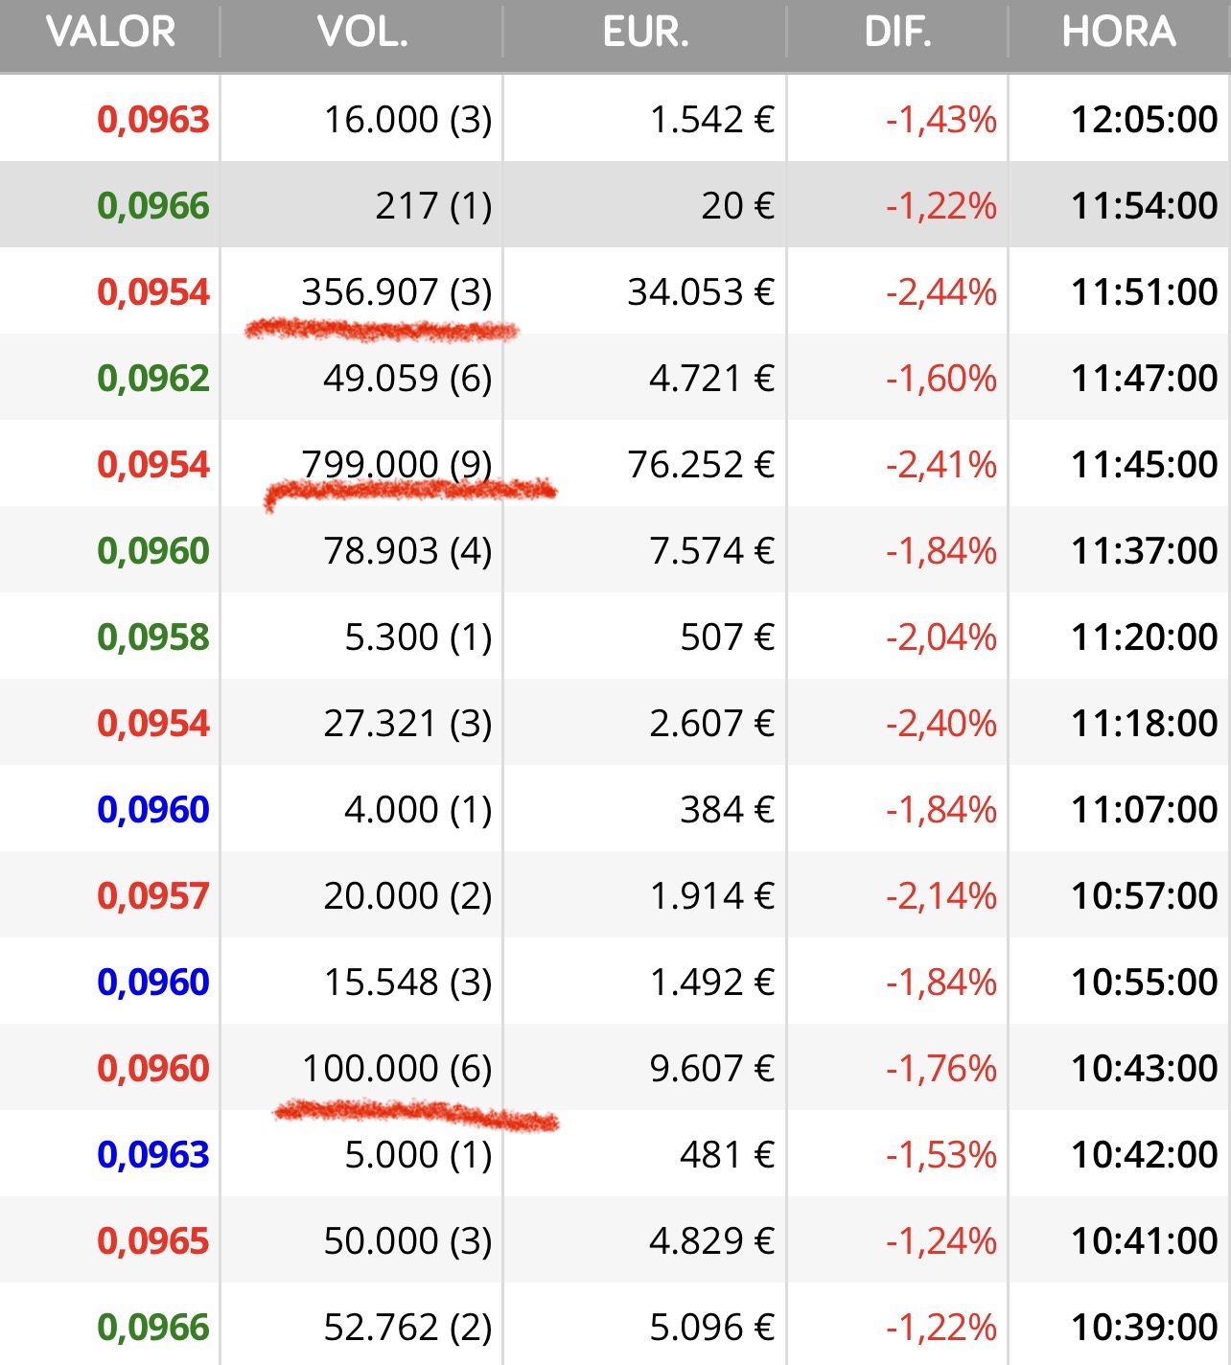Click the VALOR column header
The height and width of the screenshot is (1365, 1231).
pos(110,33)
